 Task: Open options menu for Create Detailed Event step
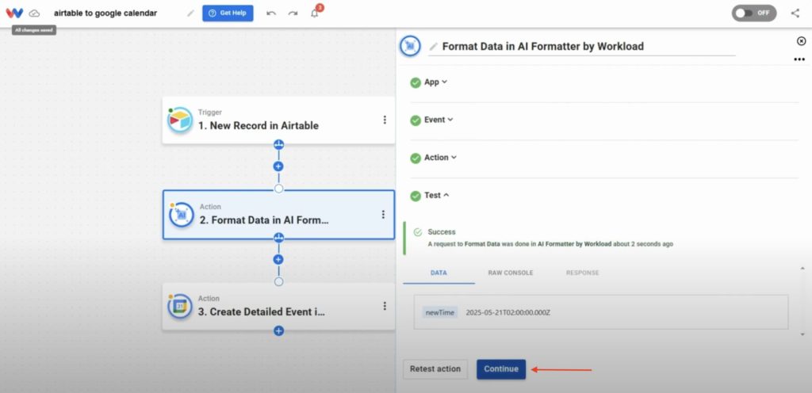coord(385,306)
